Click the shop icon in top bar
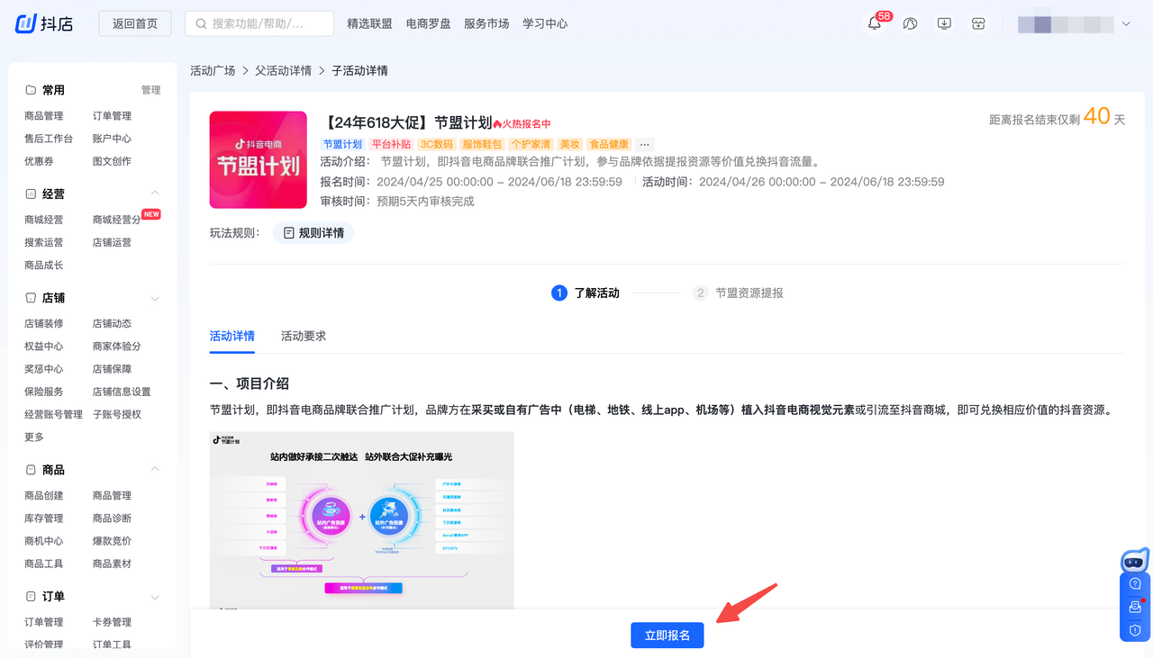Viewport: 1153px width, 658px height. point(978,23)
